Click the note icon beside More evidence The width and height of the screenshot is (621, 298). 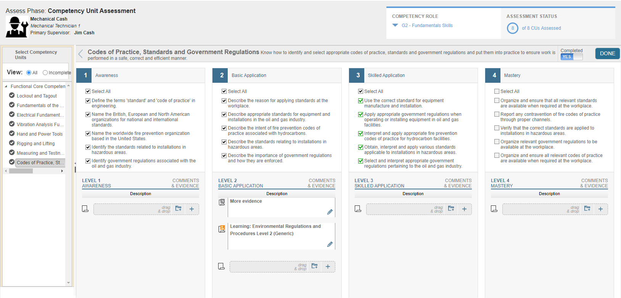click(x=222, y=202)
